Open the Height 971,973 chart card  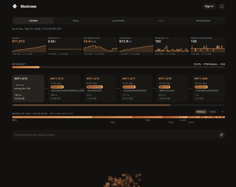(29, 46)
